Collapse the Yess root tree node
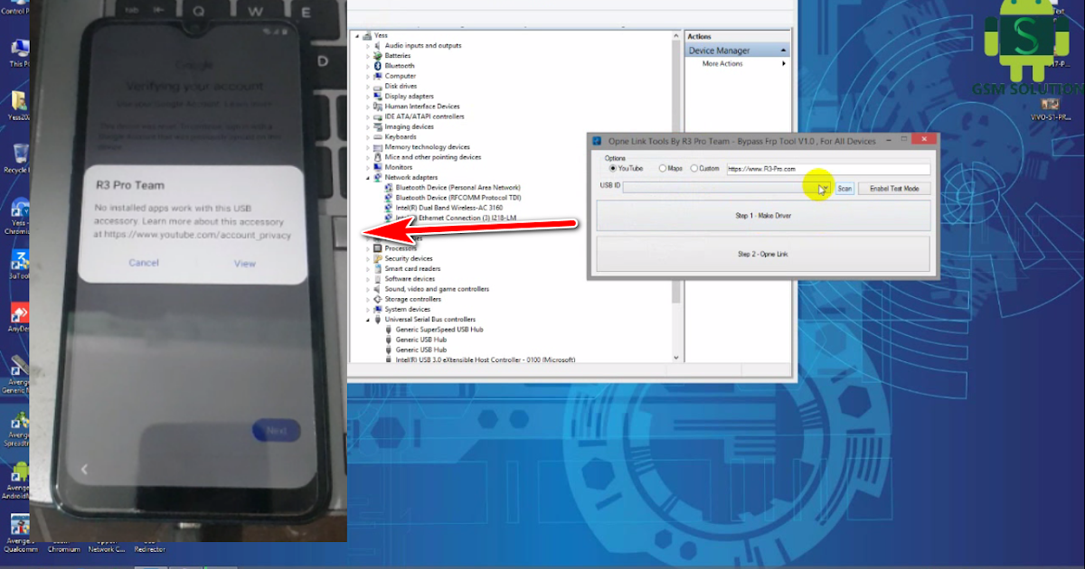 point(357,35)
